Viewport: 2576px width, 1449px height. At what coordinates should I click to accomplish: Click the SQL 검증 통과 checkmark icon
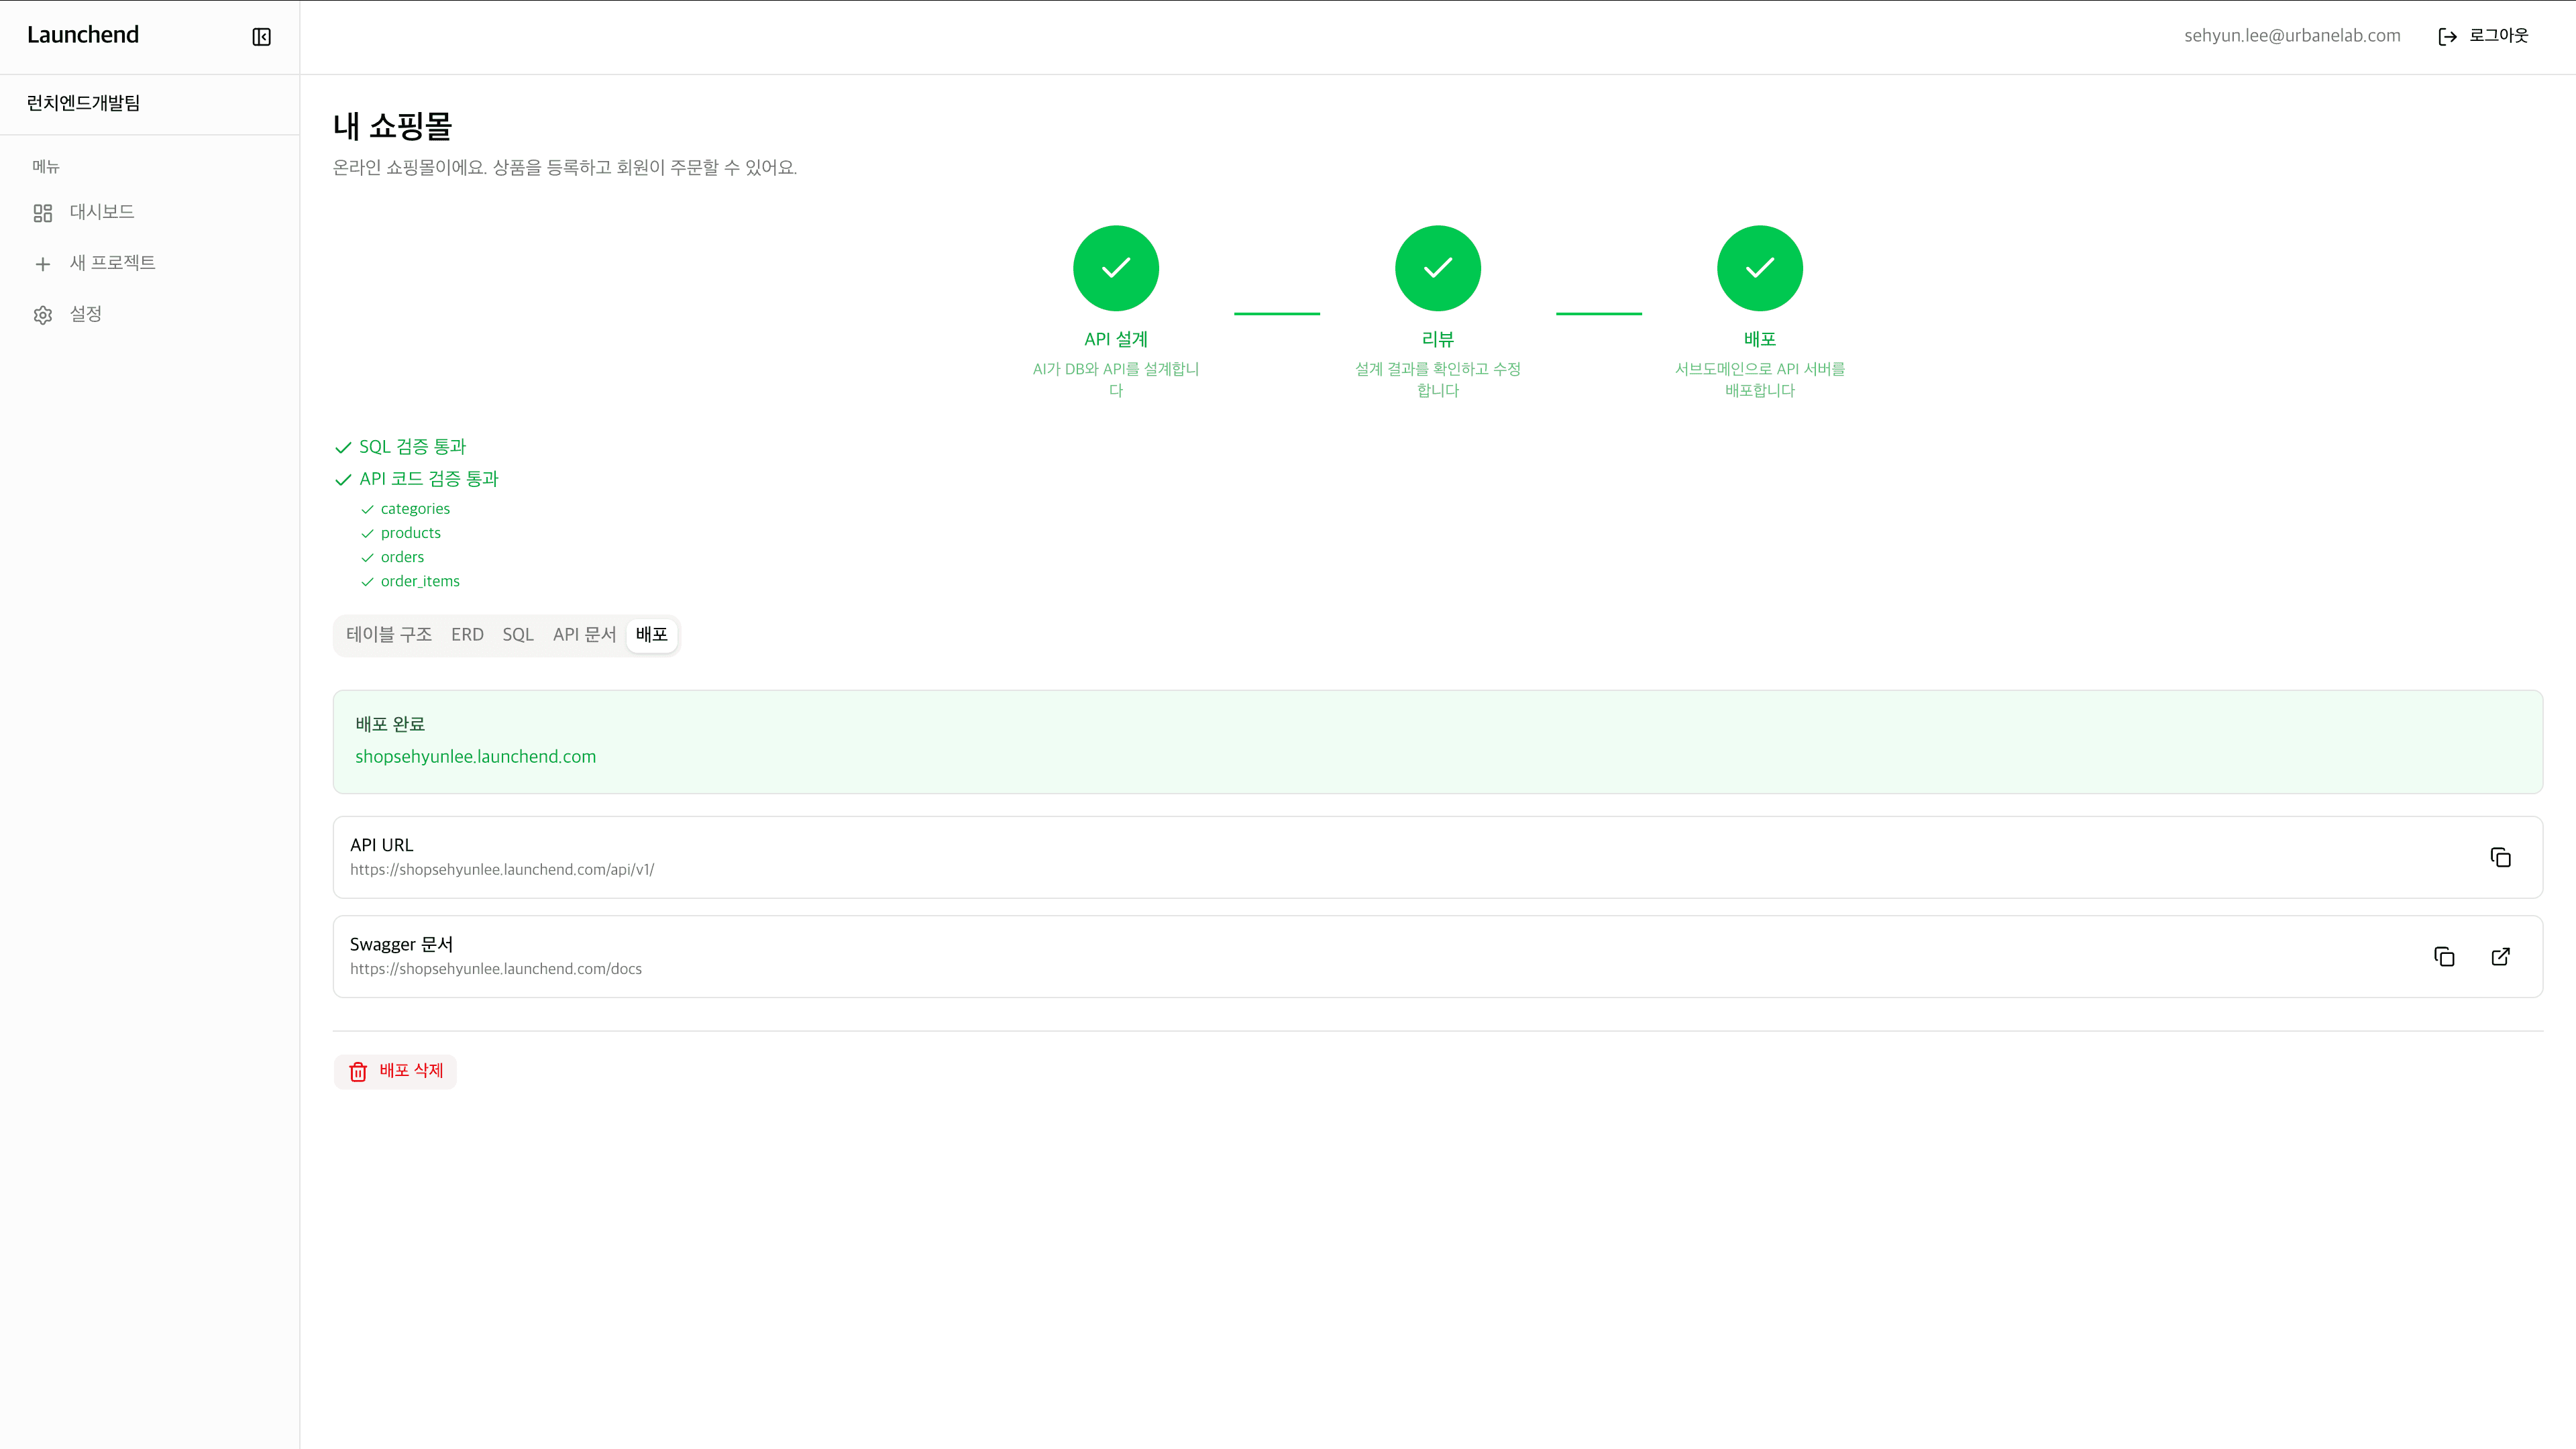343,448
